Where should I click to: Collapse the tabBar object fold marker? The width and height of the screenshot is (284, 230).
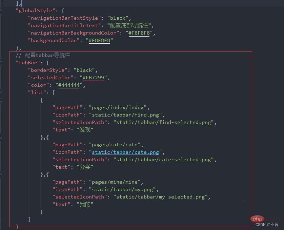click(x=1, y=63)
